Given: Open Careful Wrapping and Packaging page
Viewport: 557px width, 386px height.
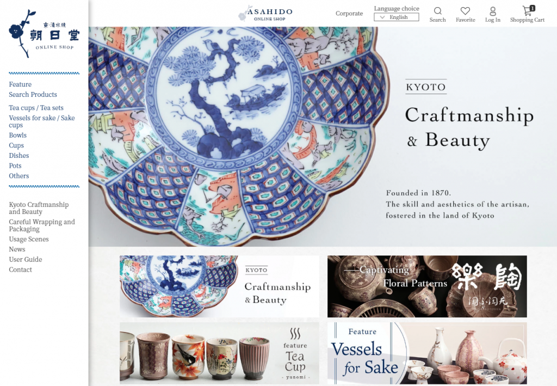Looking at the screenshot, I should 42,225.
